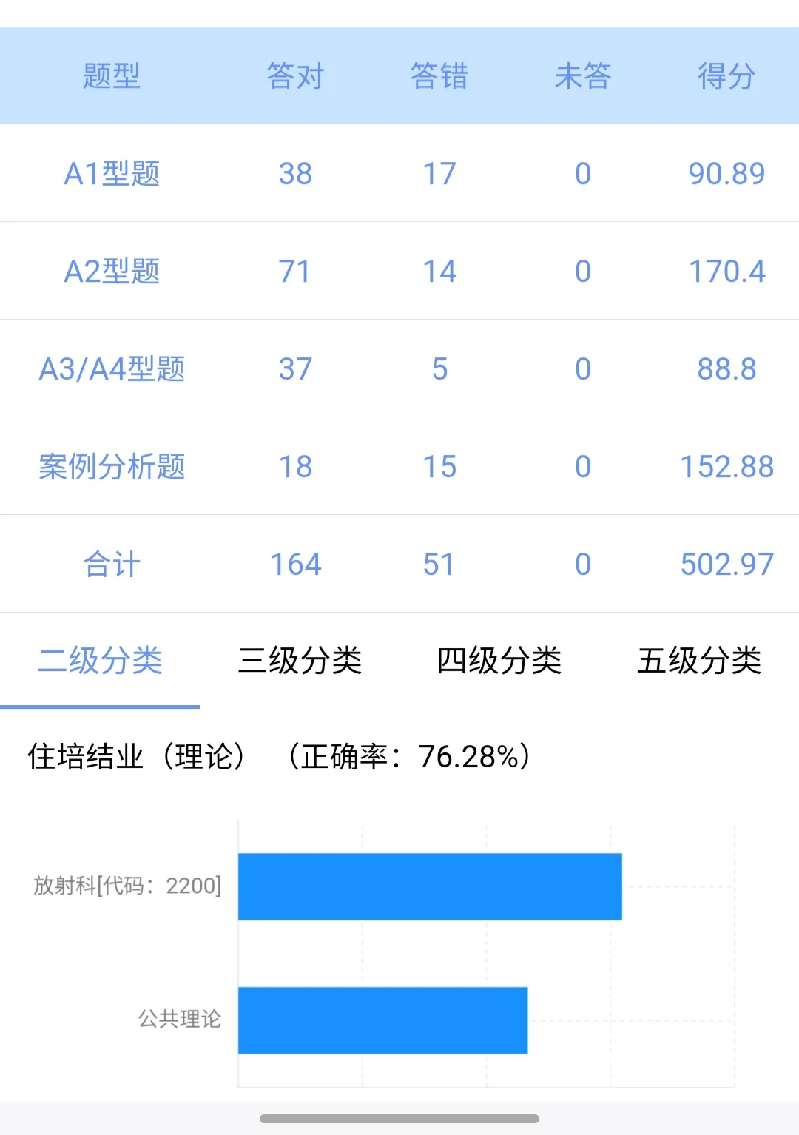Select the A1型题 row label
Image resolution: width=799 pixels, height=1135 pixels.
pos(112,173)
